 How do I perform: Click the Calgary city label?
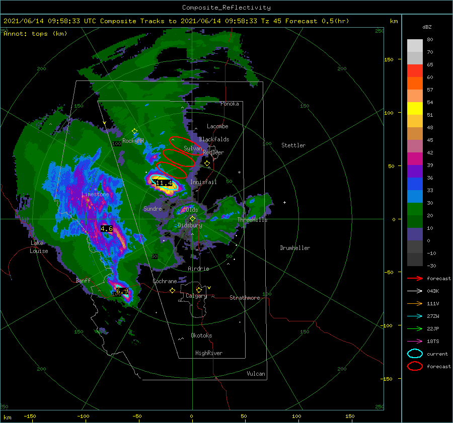(196, 296)
